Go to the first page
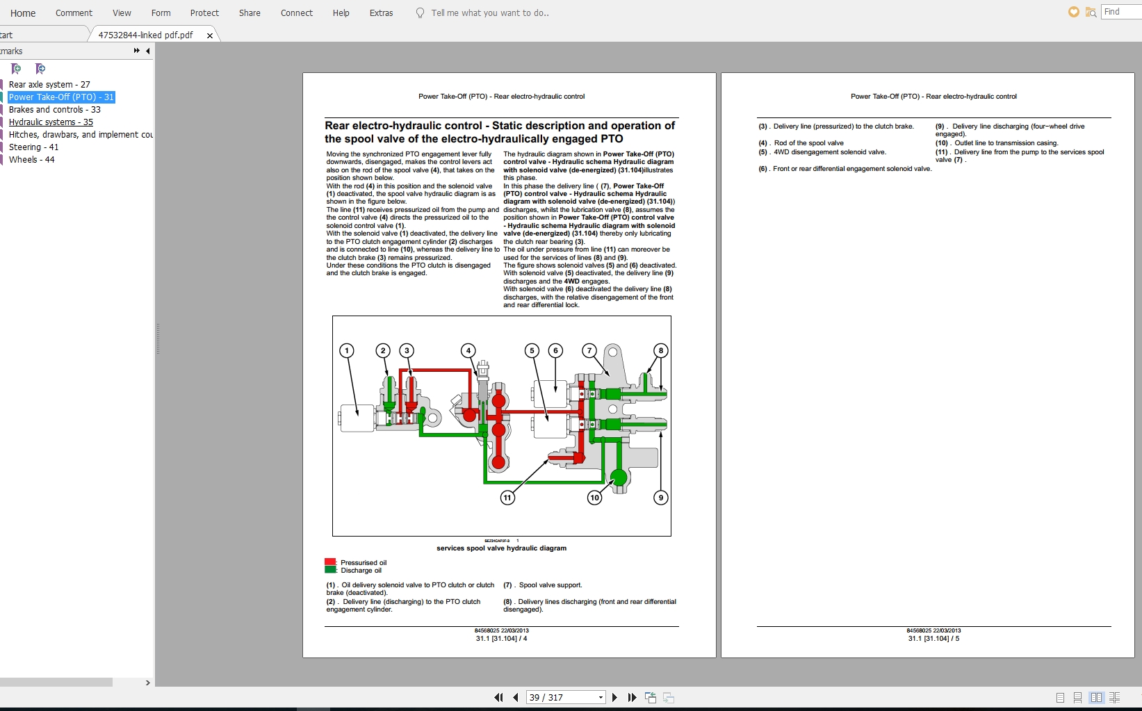1142x711 pixels. click(x=498, y=697)
